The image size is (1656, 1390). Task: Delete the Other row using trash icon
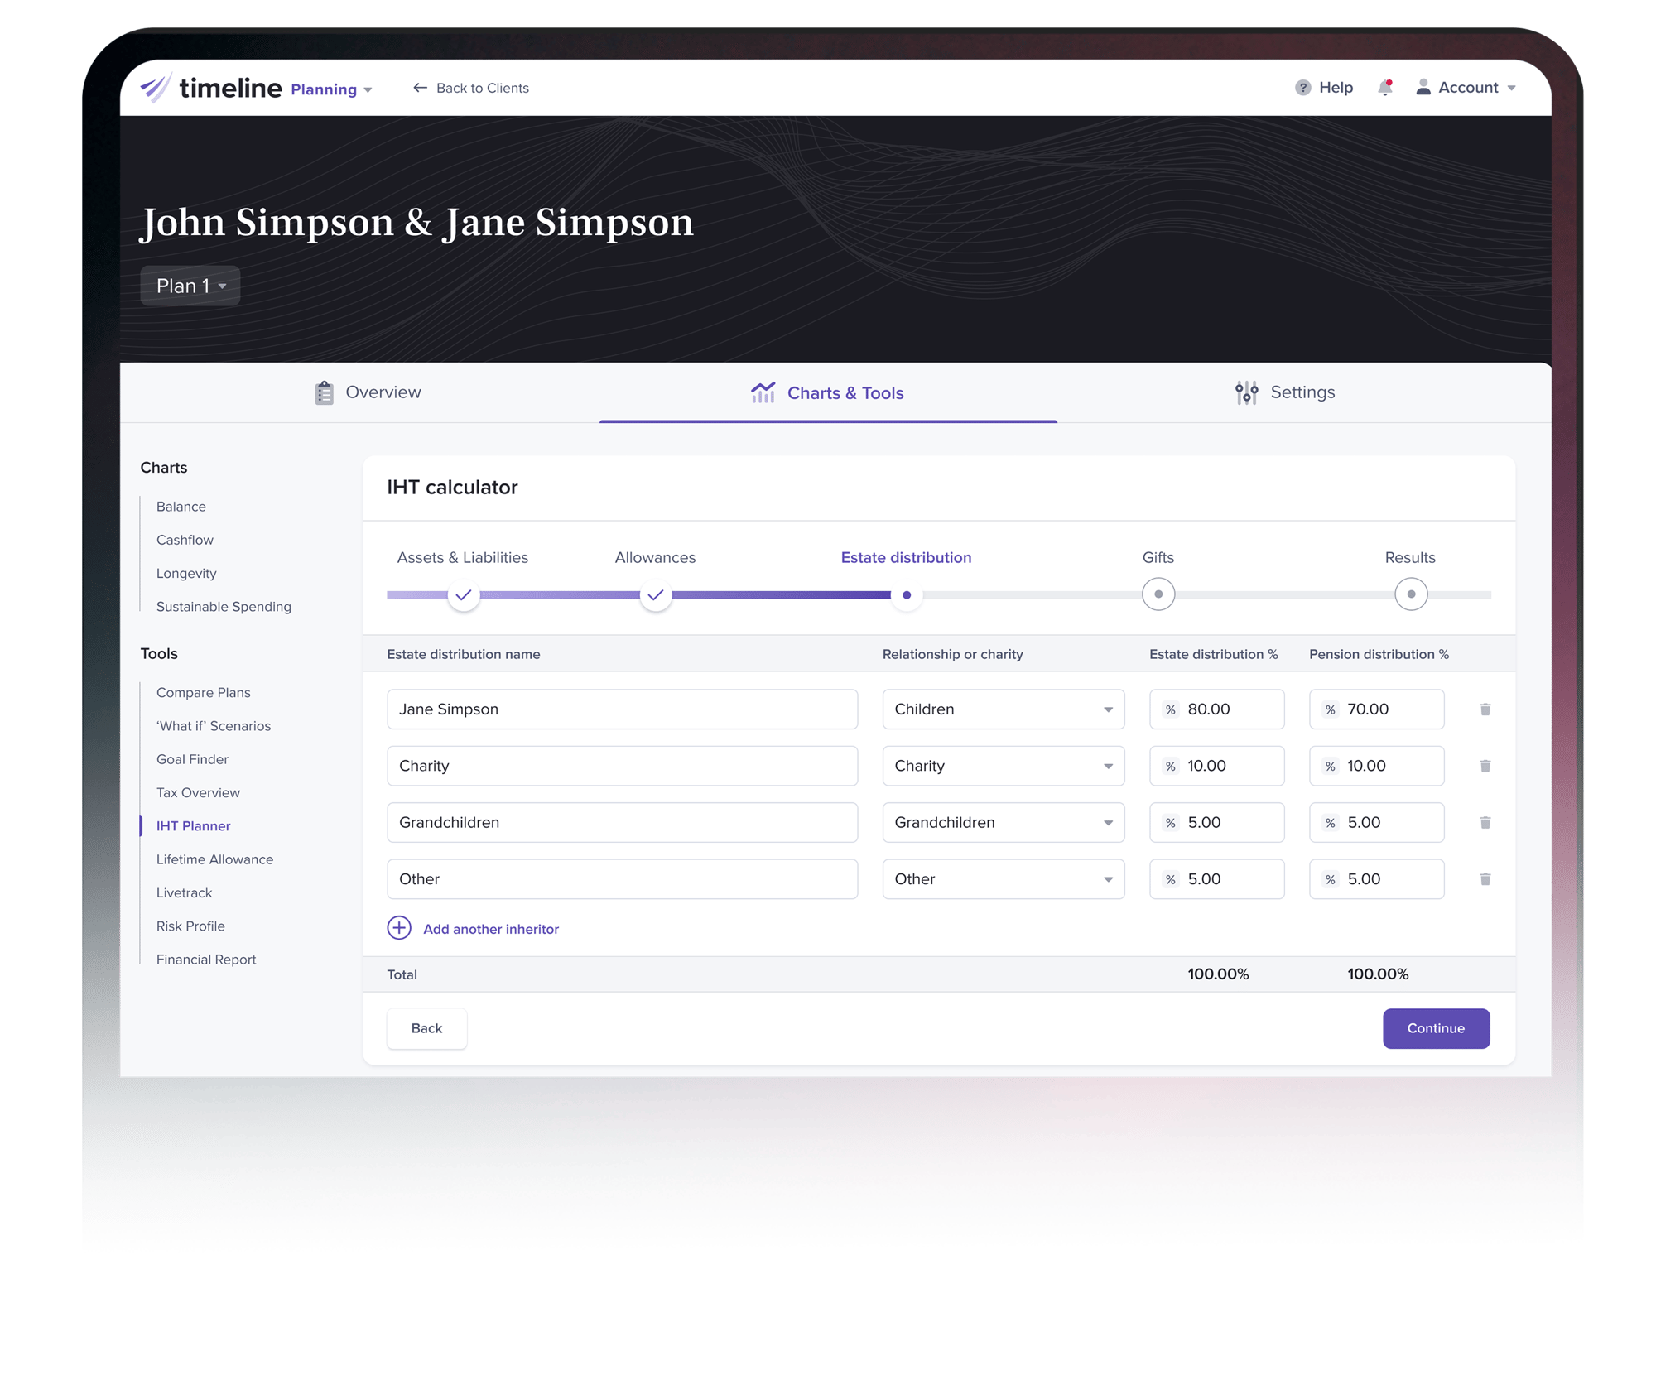point(1485,879)
